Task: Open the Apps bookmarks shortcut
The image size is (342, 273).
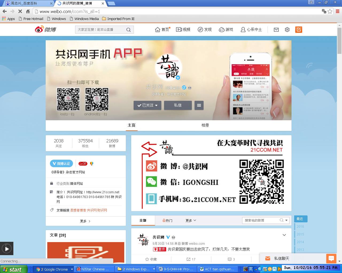Action: pyautogui.click(x=9, y=19)
